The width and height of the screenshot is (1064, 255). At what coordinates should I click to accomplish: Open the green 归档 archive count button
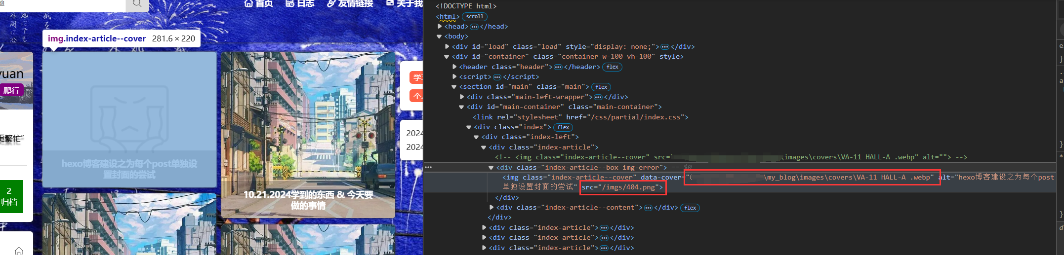pyautogui.click(x=11, y=196)
